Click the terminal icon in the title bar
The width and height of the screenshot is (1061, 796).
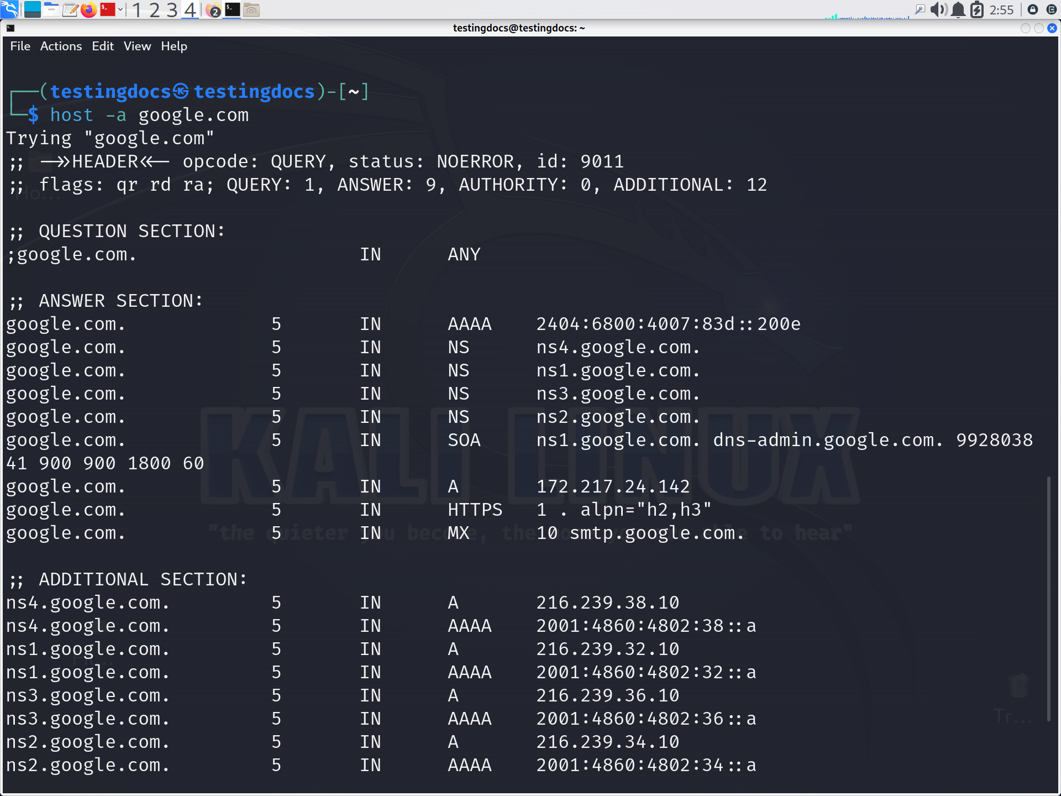pyautogui.click(x=10, y=28)
